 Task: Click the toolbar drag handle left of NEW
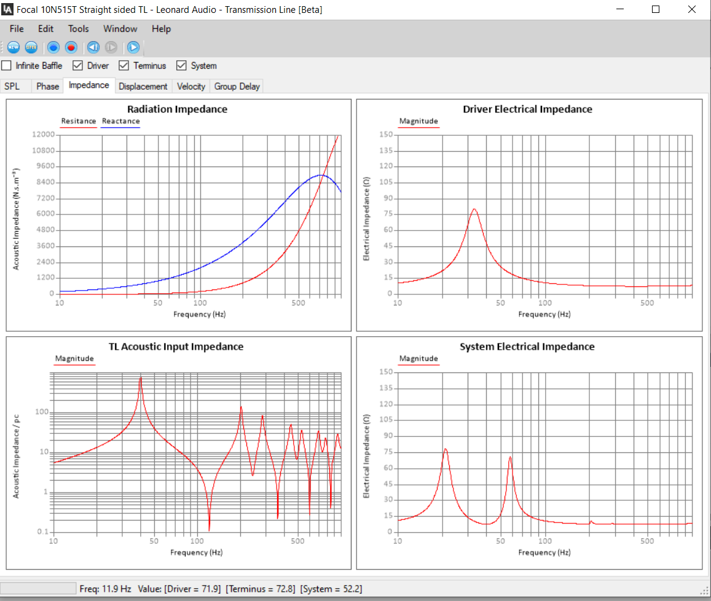pos(2,47)
